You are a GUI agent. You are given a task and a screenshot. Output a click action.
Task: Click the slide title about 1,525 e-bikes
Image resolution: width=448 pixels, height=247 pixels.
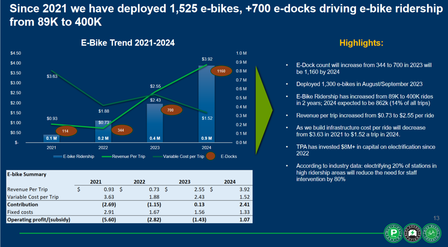tap(226, 15)
